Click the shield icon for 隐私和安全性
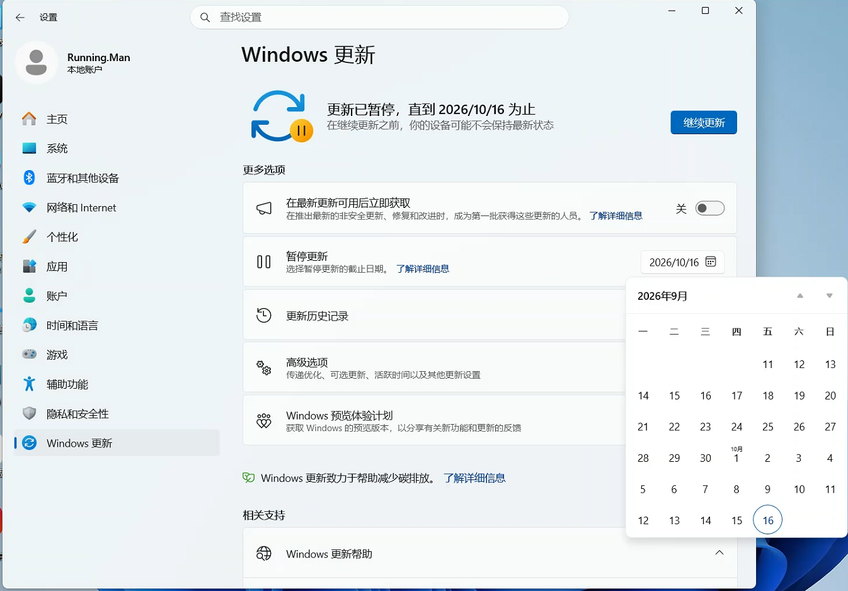The width and height of the screenshot is (848, 591). (29, 413)
